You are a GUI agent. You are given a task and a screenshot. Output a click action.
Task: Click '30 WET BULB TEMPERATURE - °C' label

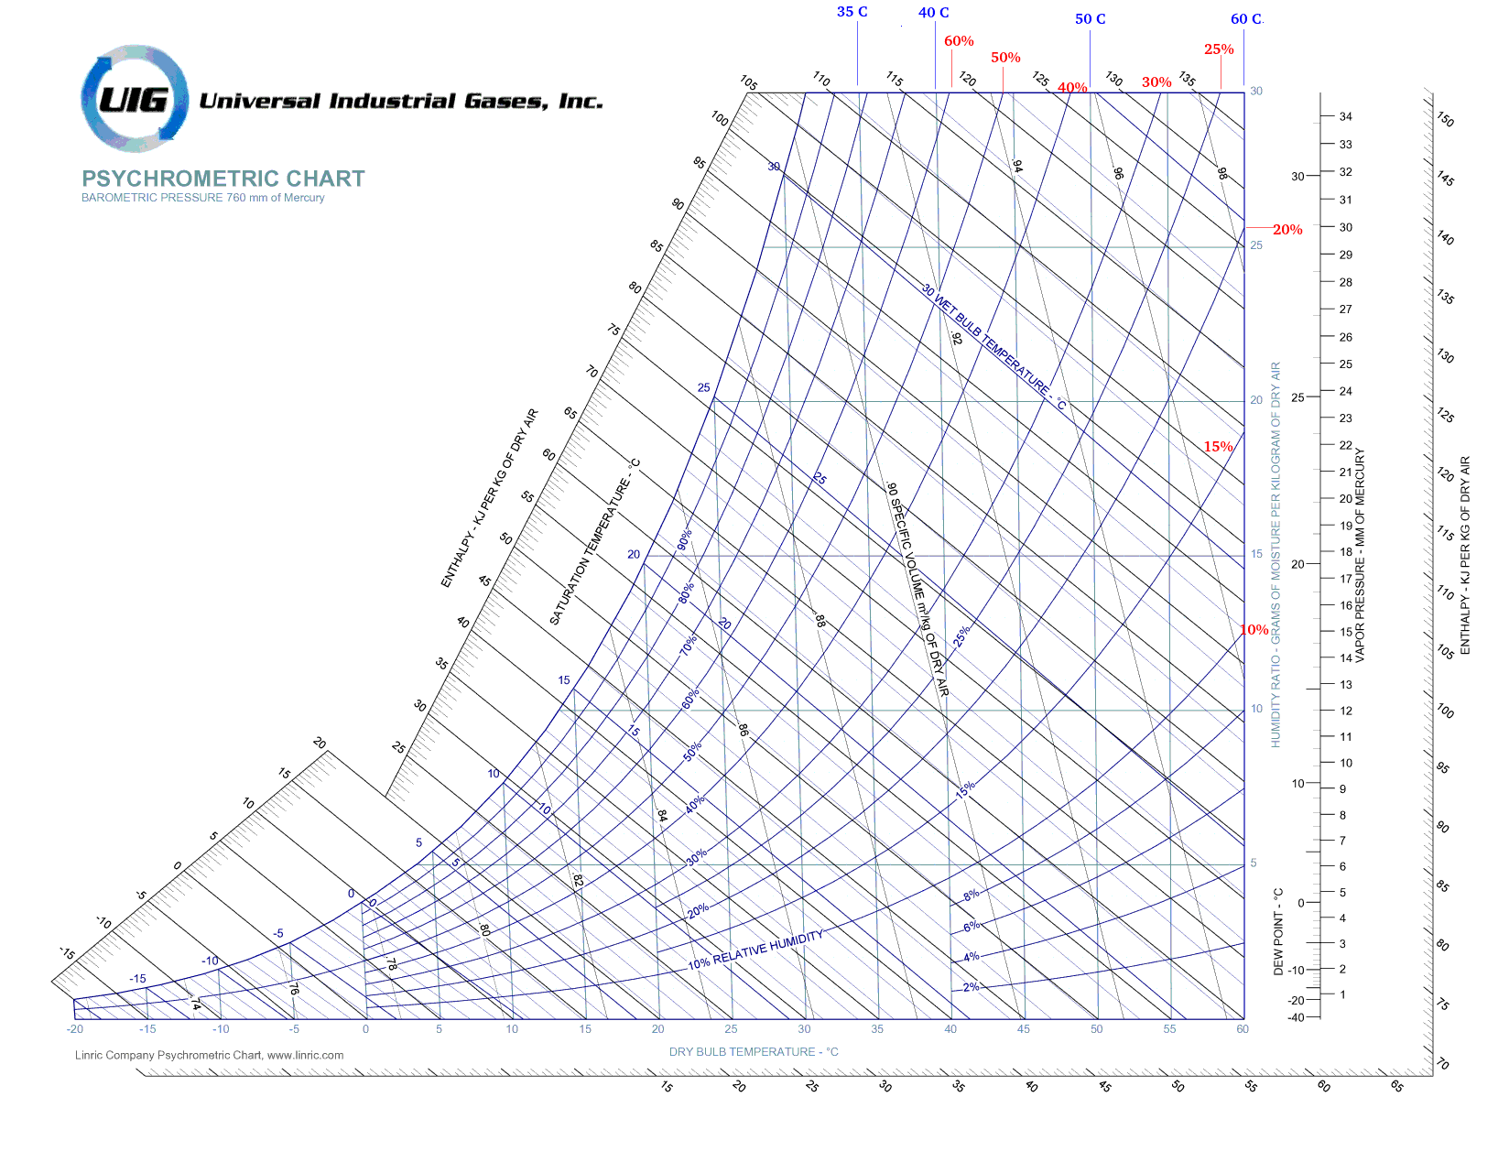click(x=994, y=347)
